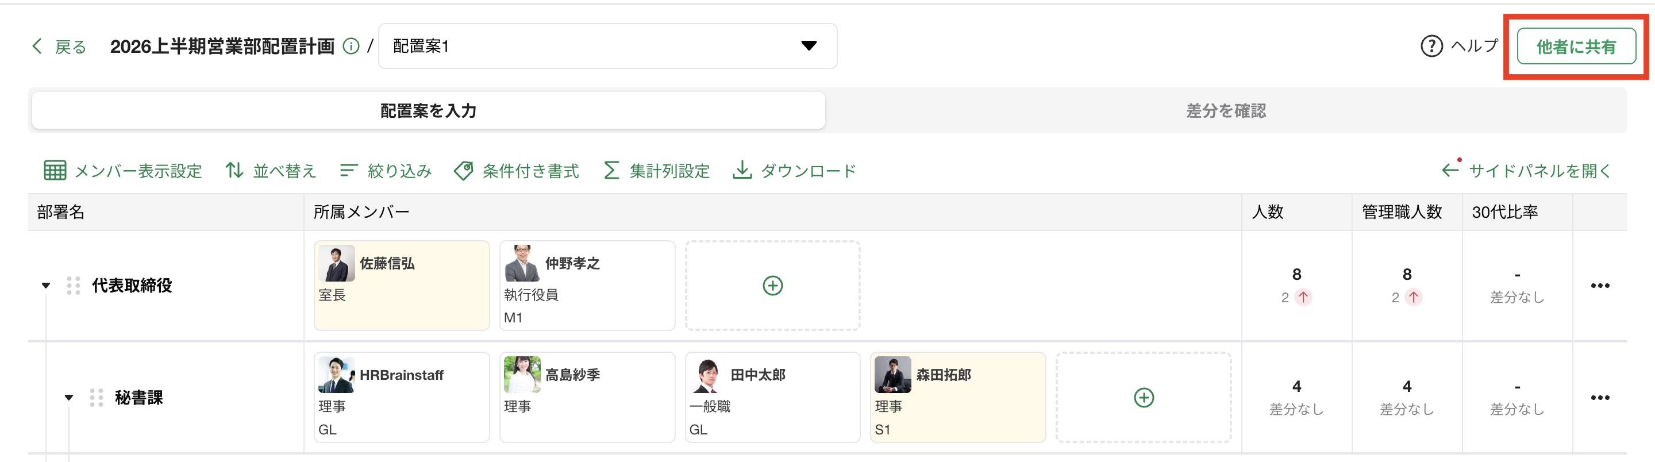This screenshot has height=462, width=1655.
Task: Open aggregate column settings (集計列設定)
Action: click(657, 171)
